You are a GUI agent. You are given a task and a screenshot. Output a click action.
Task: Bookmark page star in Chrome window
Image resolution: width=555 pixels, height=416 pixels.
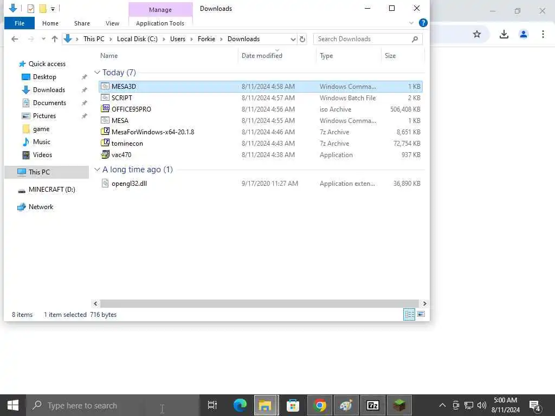pyautogui.click(x=477, y=34)
